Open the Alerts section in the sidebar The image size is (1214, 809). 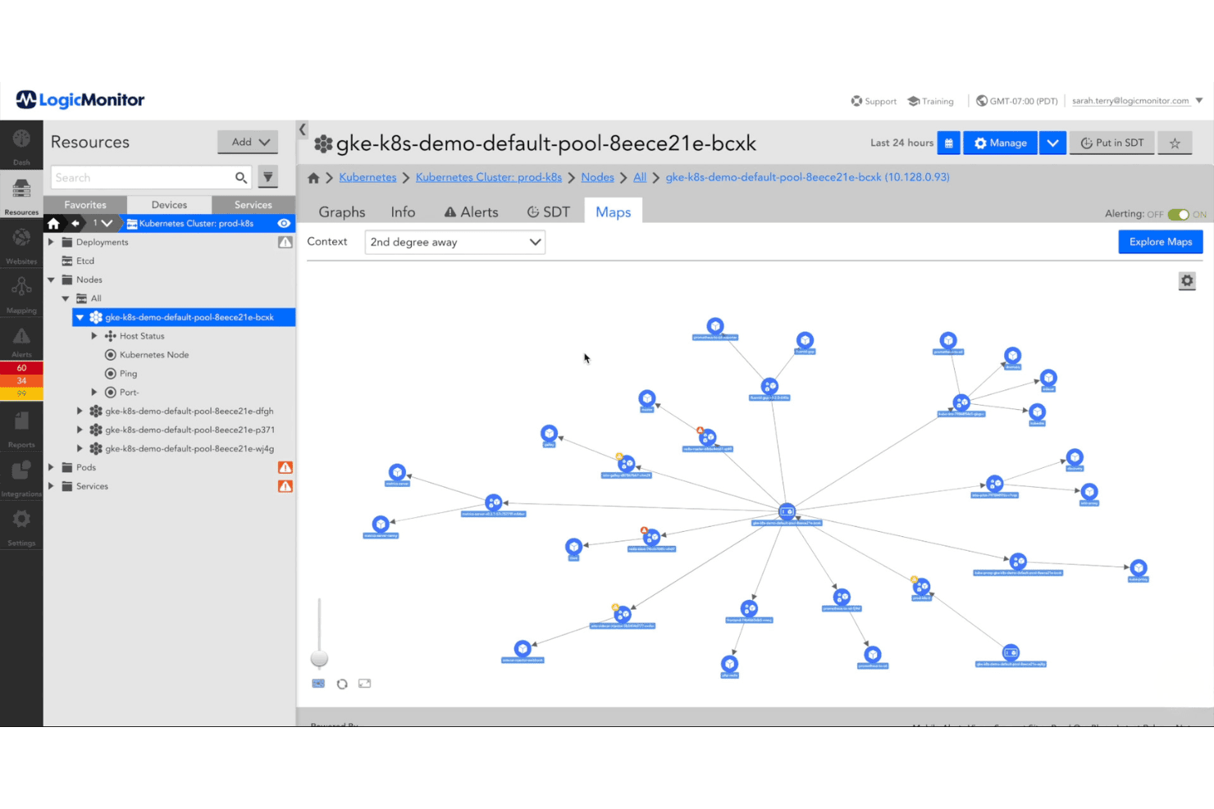[x=21, y=342]
